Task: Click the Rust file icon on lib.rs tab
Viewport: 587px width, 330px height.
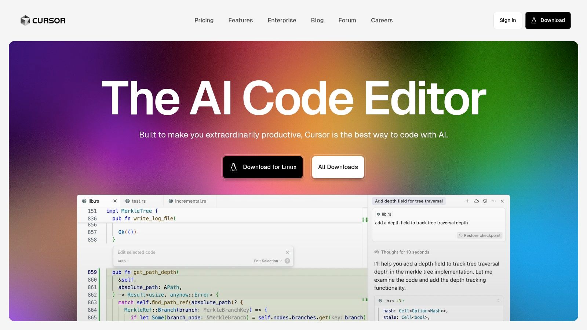Action: [x=84, y=201]
